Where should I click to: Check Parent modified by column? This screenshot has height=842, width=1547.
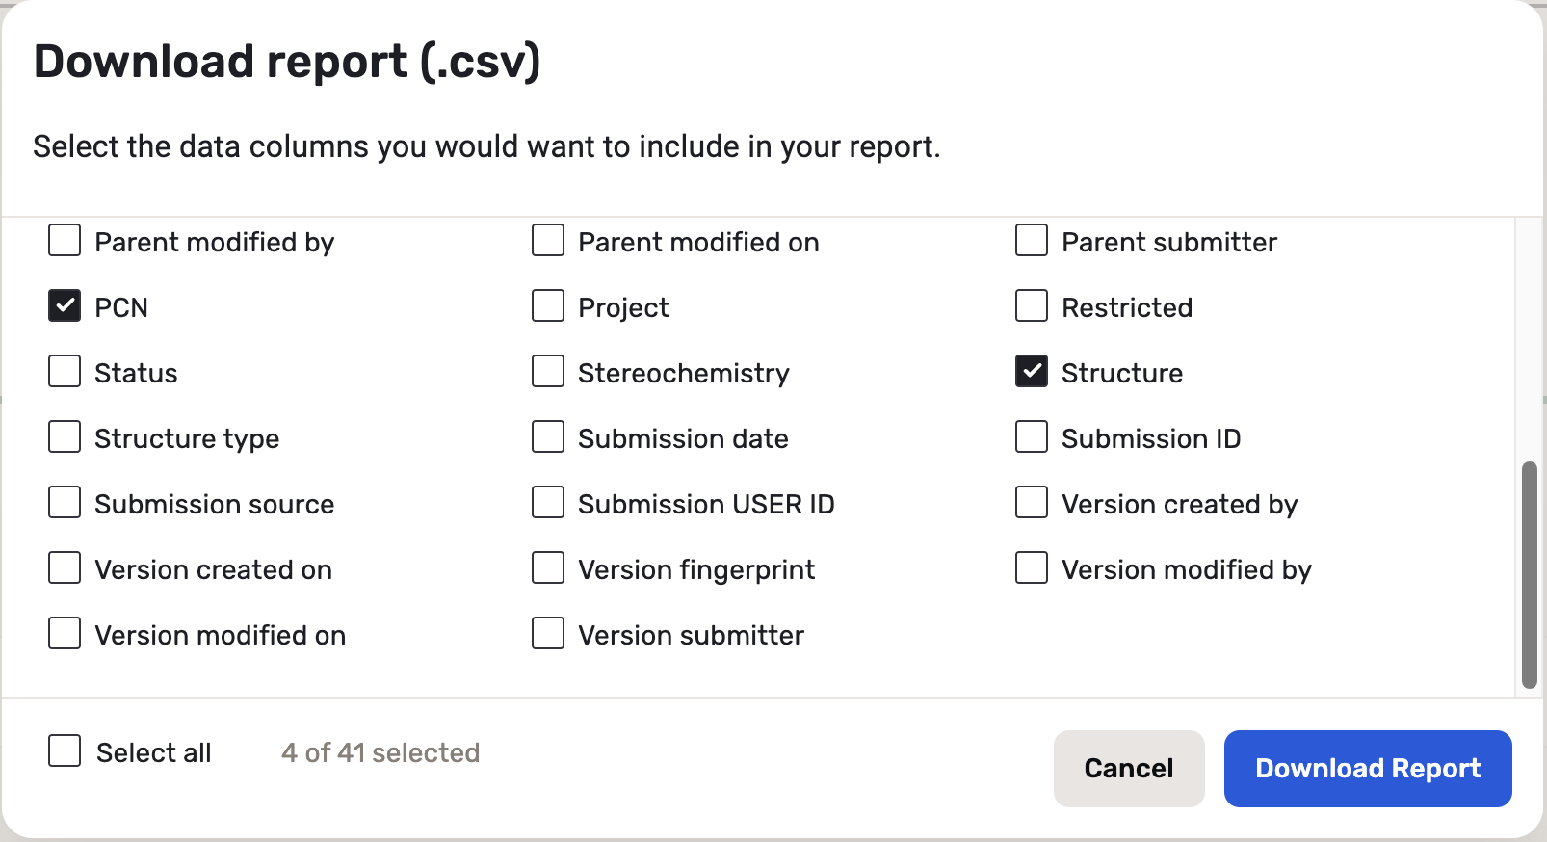point(65,241)
